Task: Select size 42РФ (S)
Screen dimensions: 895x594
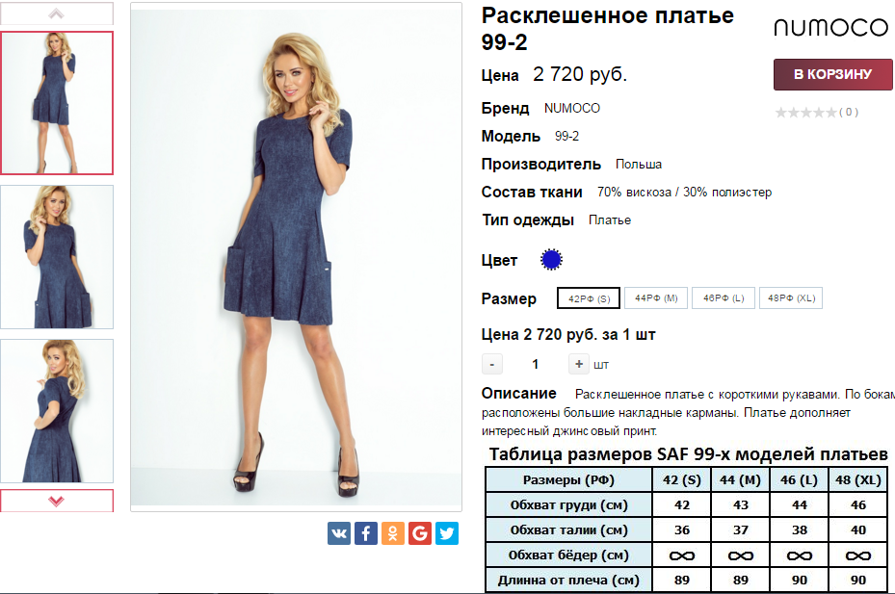Action: tap(589, 298)
